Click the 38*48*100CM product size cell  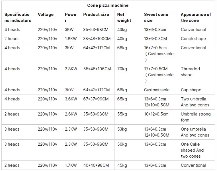(x=97, y=39)
